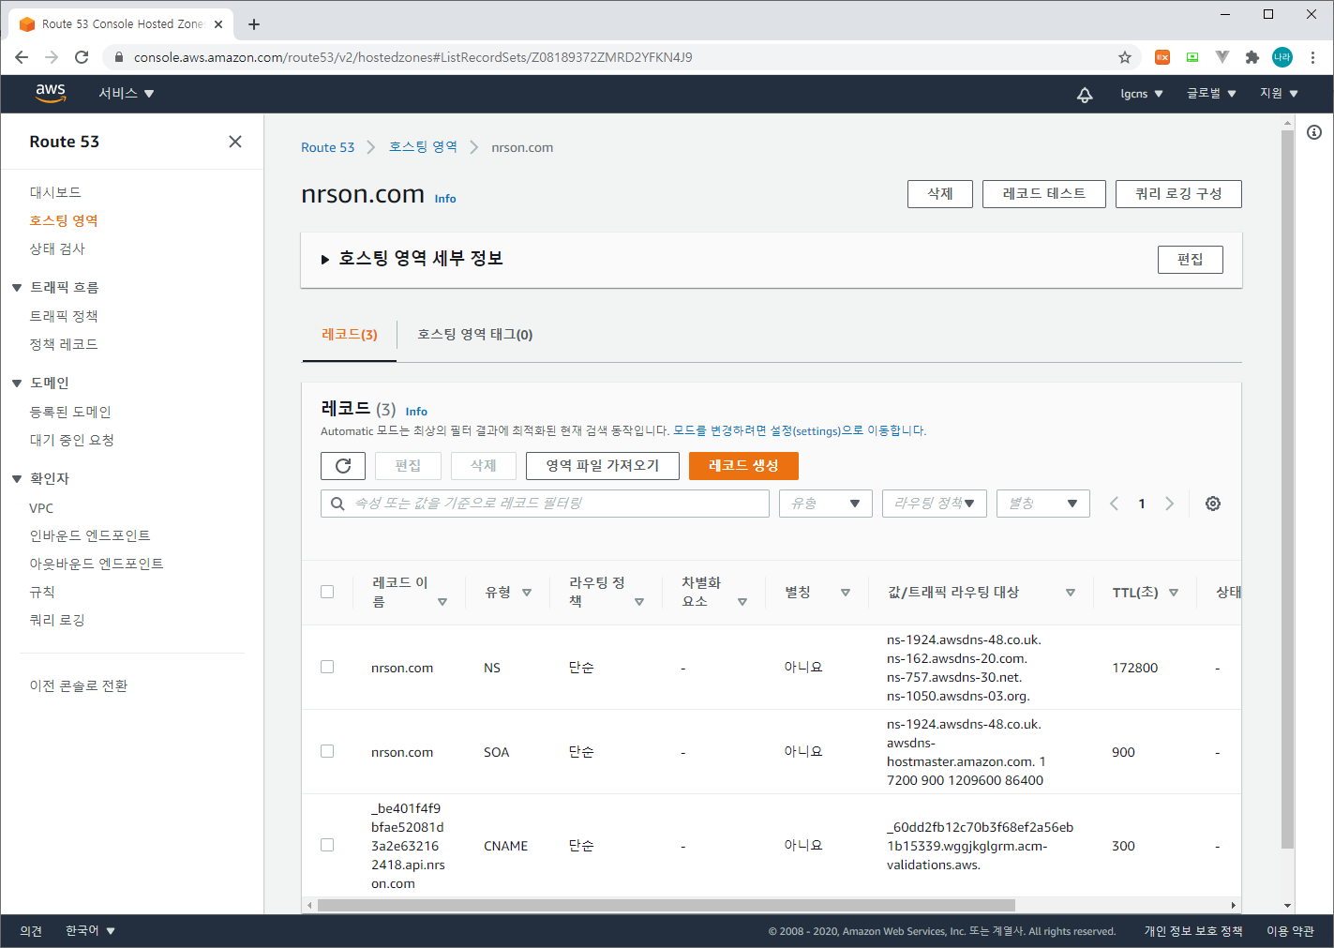
Task: Open the 유형 filter dropdown
Action: click(826, 504)
